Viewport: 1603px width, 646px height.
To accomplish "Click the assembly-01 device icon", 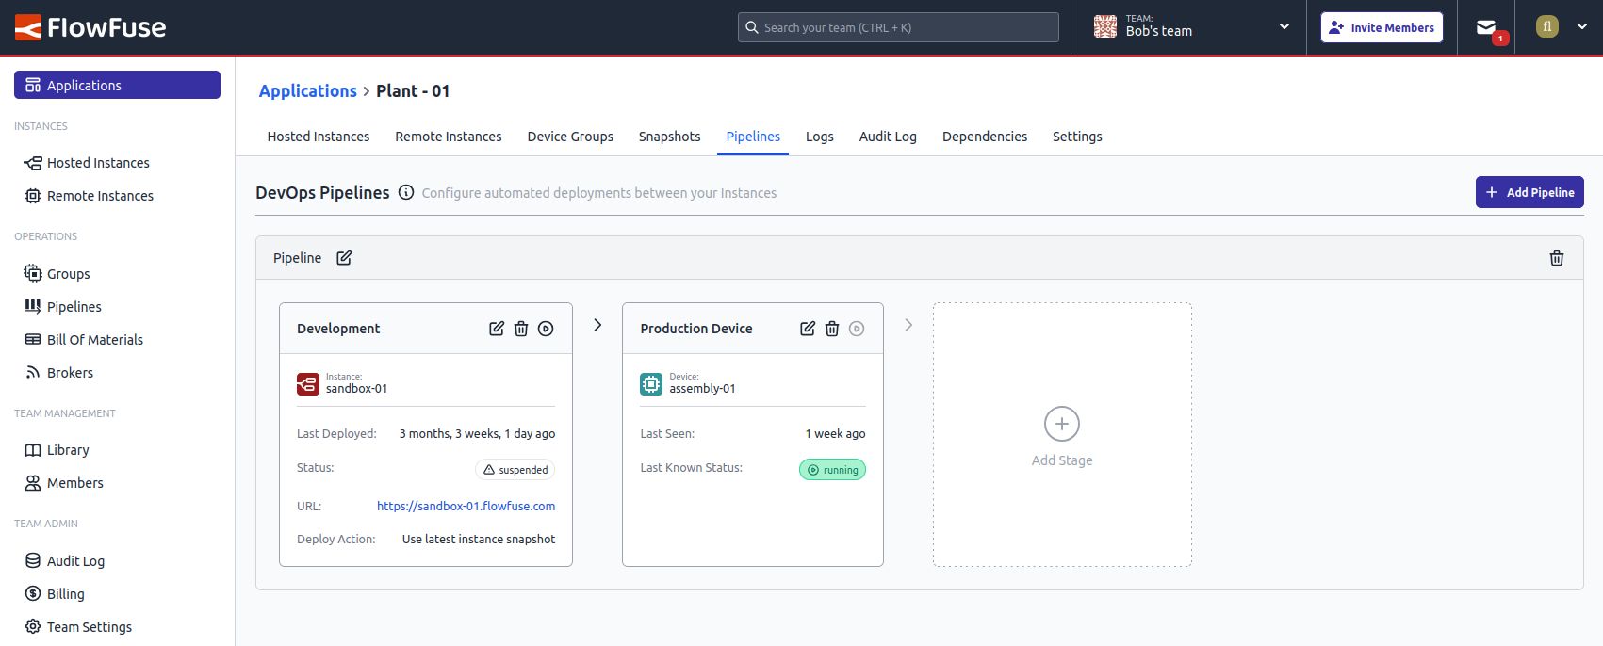I will (651, 384).
